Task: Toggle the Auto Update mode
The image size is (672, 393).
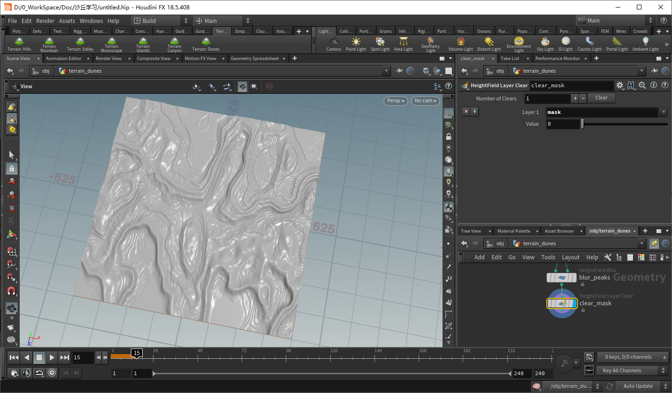Action: tap(638, 386)
